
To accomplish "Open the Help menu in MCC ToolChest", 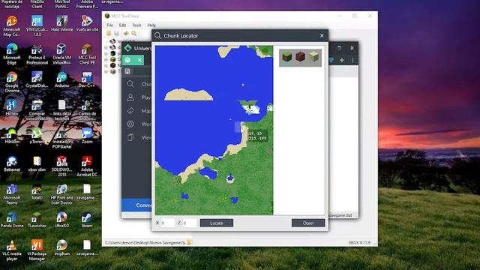I will (x=151, y=25).
